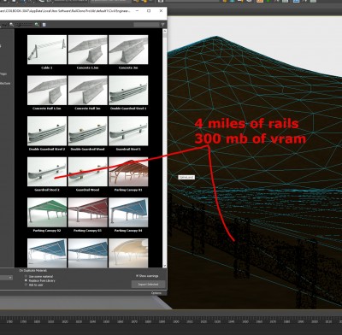Select the 'Cable 1' barrier thumbnail

(47, 50)
